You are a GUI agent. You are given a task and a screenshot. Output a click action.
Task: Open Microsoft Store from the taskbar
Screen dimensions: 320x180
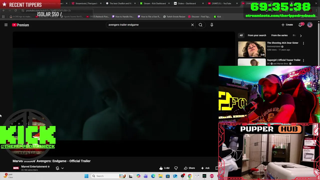coord(168,176)
